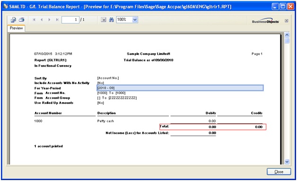Go to first page arrow

point(34,20)
